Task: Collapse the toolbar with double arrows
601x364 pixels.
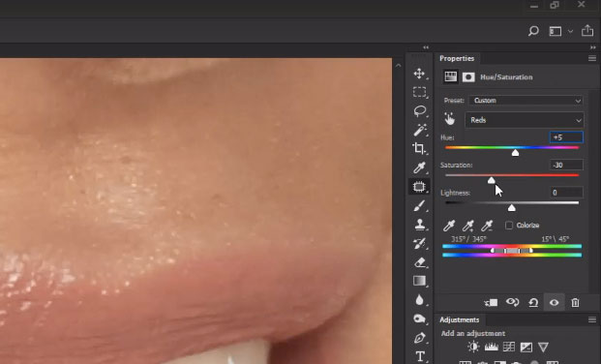Action: 426,47
